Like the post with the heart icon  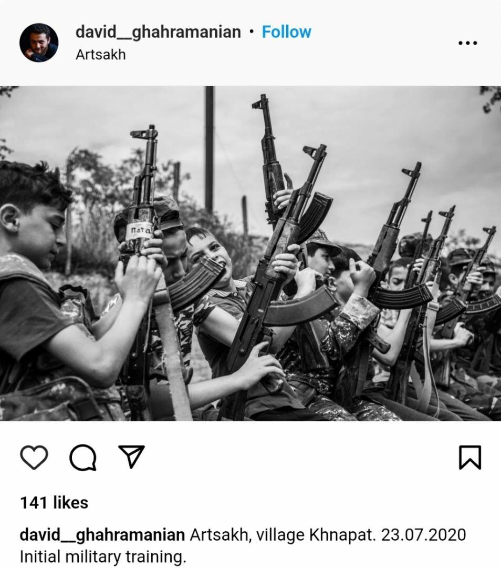click(34, 457)
